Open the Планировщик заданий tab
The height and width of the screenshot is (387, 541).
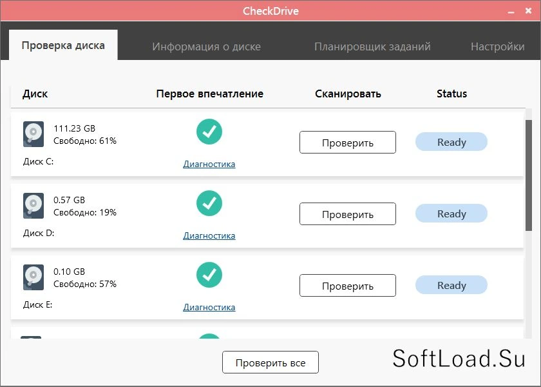click(372, 46)
